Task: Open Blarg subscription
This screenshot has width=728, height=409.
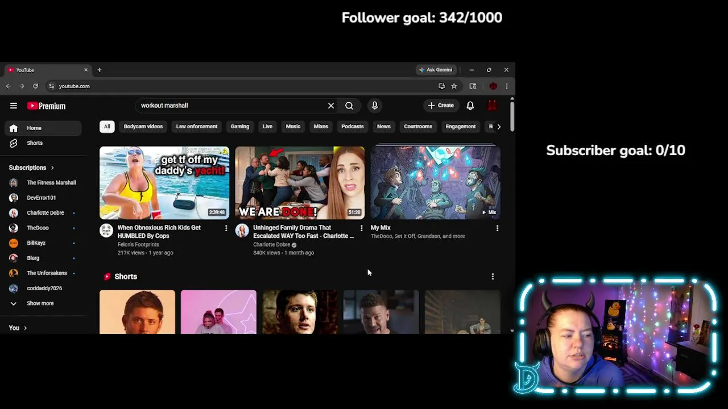Action: 43,258
